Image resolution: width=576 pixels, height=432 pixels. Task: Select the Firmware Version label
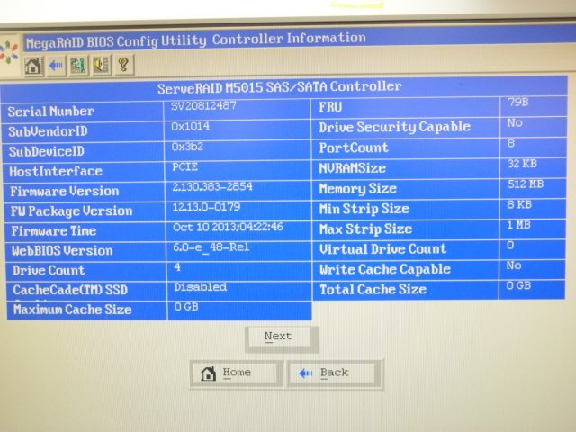coord(65,191)
